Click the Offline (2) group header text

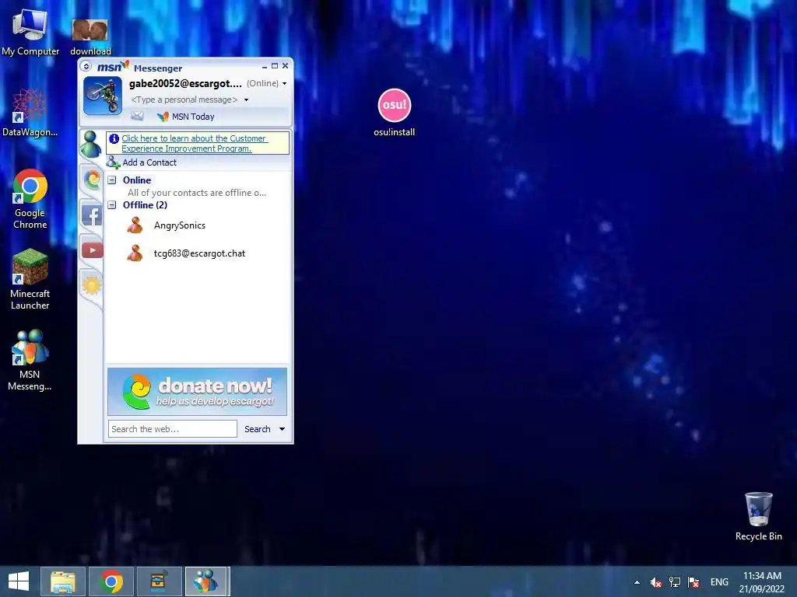coord(145,205)
